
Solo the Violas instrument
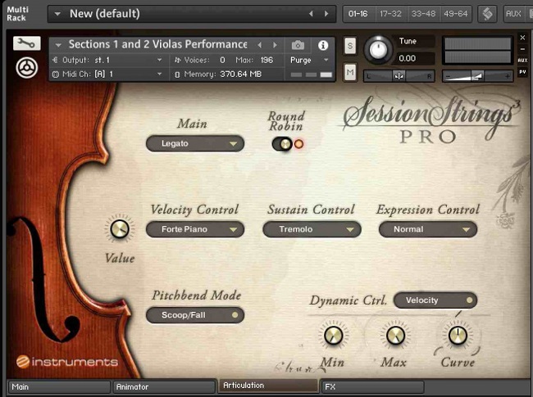pyautogui.click(x=350, y=46)
